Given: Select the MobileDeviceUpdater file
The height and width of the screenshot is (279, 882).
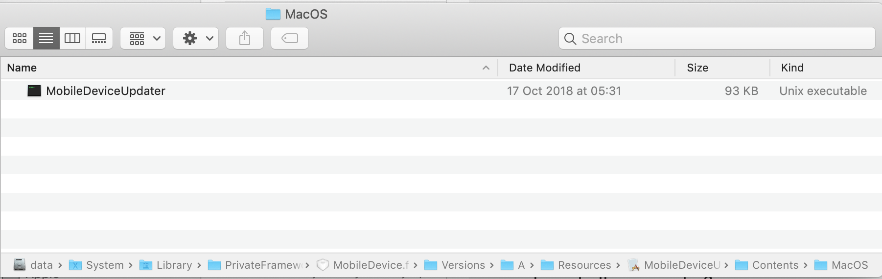Looking at the screenshot, I should point(106,91).
